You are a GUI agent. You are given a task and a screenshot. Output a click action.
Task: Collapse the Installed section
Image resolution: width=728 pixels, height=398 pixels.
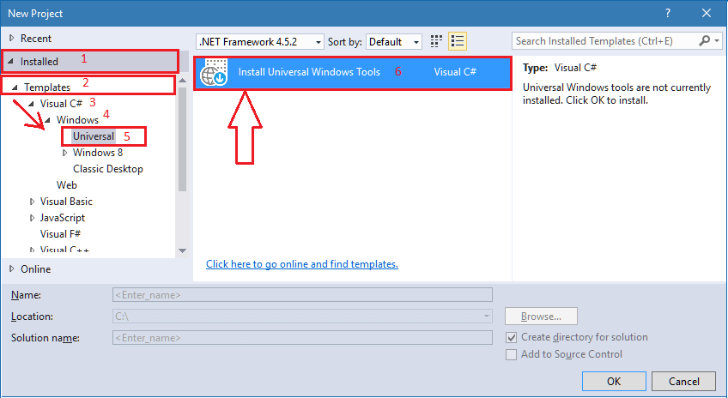[x=11, y=61]
